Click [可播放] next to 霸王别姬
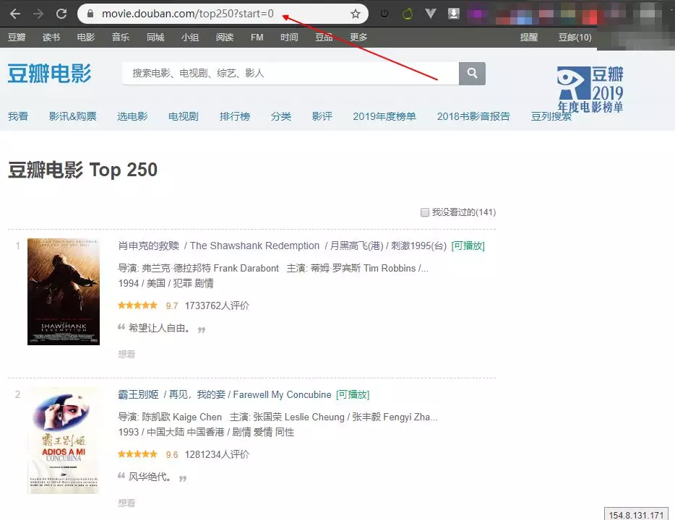The height and width of the screenshot is (520, 675). [x=353, y=394]
